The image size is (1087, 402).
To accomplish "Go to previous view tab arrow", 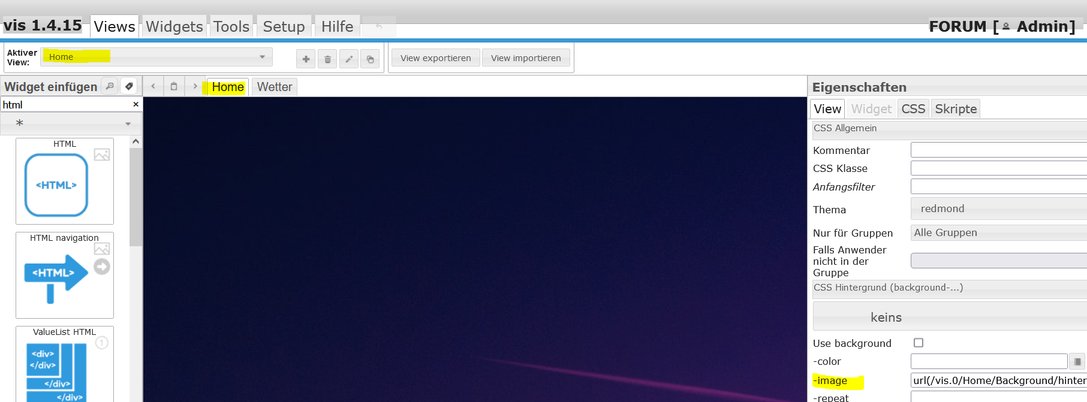I will 153,86.
